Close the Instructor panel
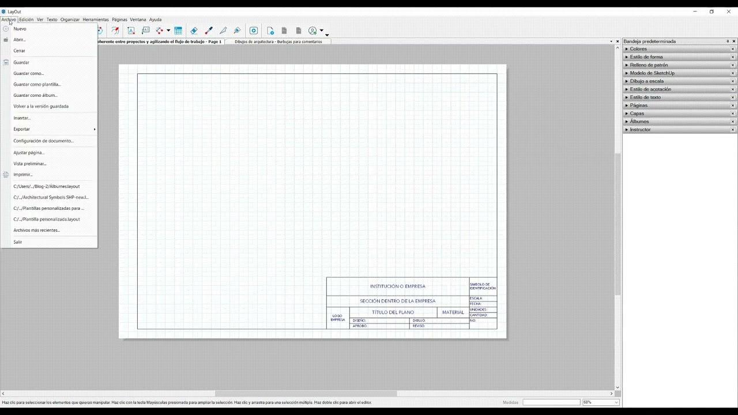 732,130
